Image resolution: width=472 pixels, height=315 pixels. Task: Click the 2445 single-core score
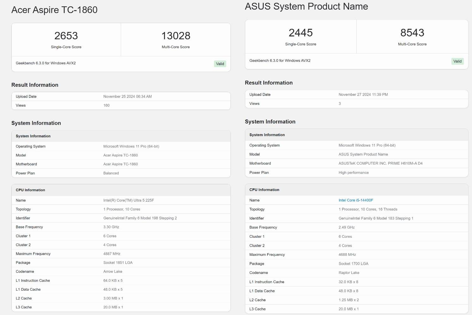pyautogui.click(x=300, y=33)
